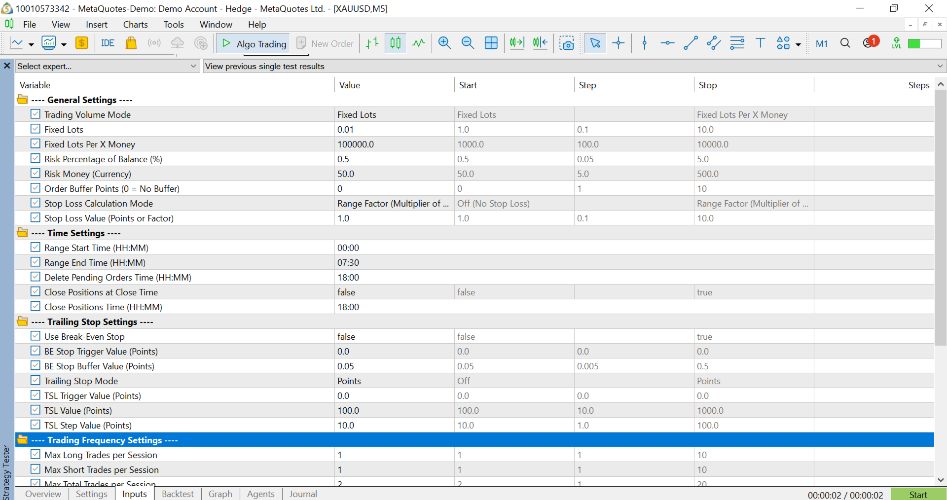Toggle the Algo Trading button

(x=254, y=43)
